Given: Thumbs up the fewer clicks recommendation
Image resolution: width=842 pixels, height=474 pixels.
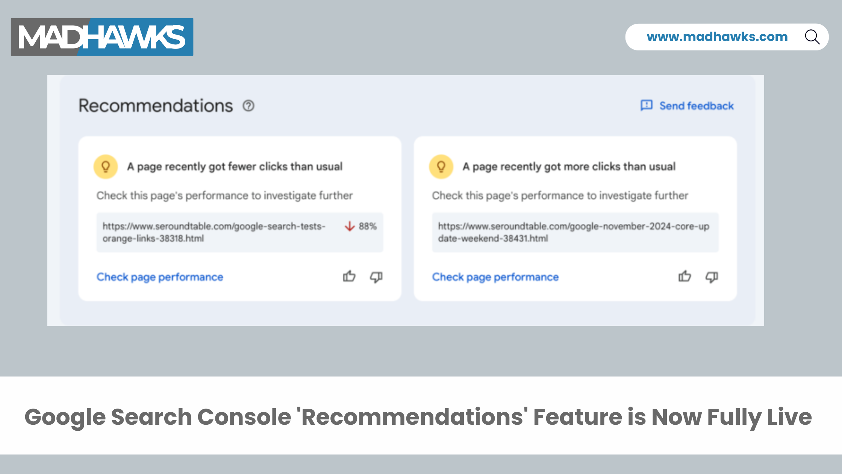Looking at the screenshot, I should click(x=349, y=276).
